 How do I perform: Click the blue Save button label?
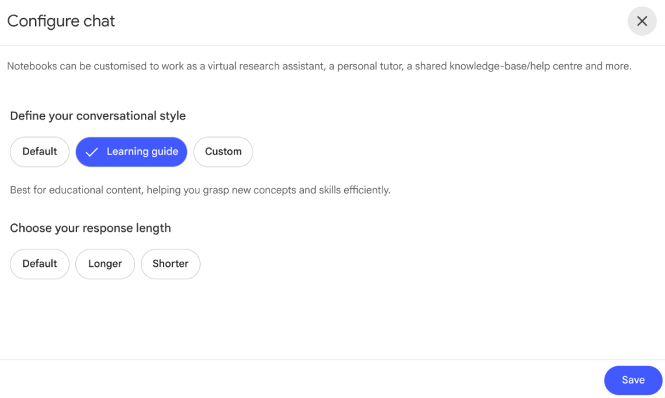[633, 380]
